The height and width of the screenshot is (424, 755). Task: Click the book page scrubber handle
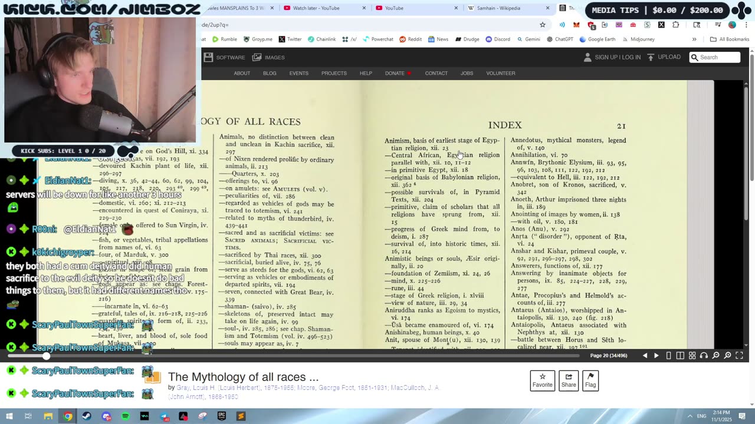tap(46, 356)
